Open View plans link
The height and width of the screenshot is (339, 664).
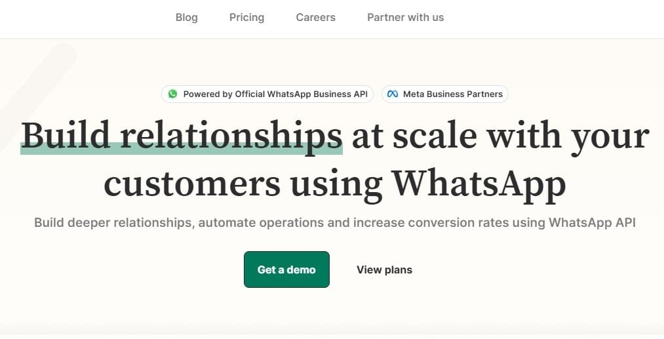point(384,270)
